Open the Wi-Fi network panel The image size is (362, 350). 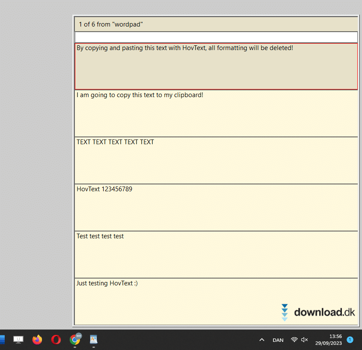tap(294, 340)
